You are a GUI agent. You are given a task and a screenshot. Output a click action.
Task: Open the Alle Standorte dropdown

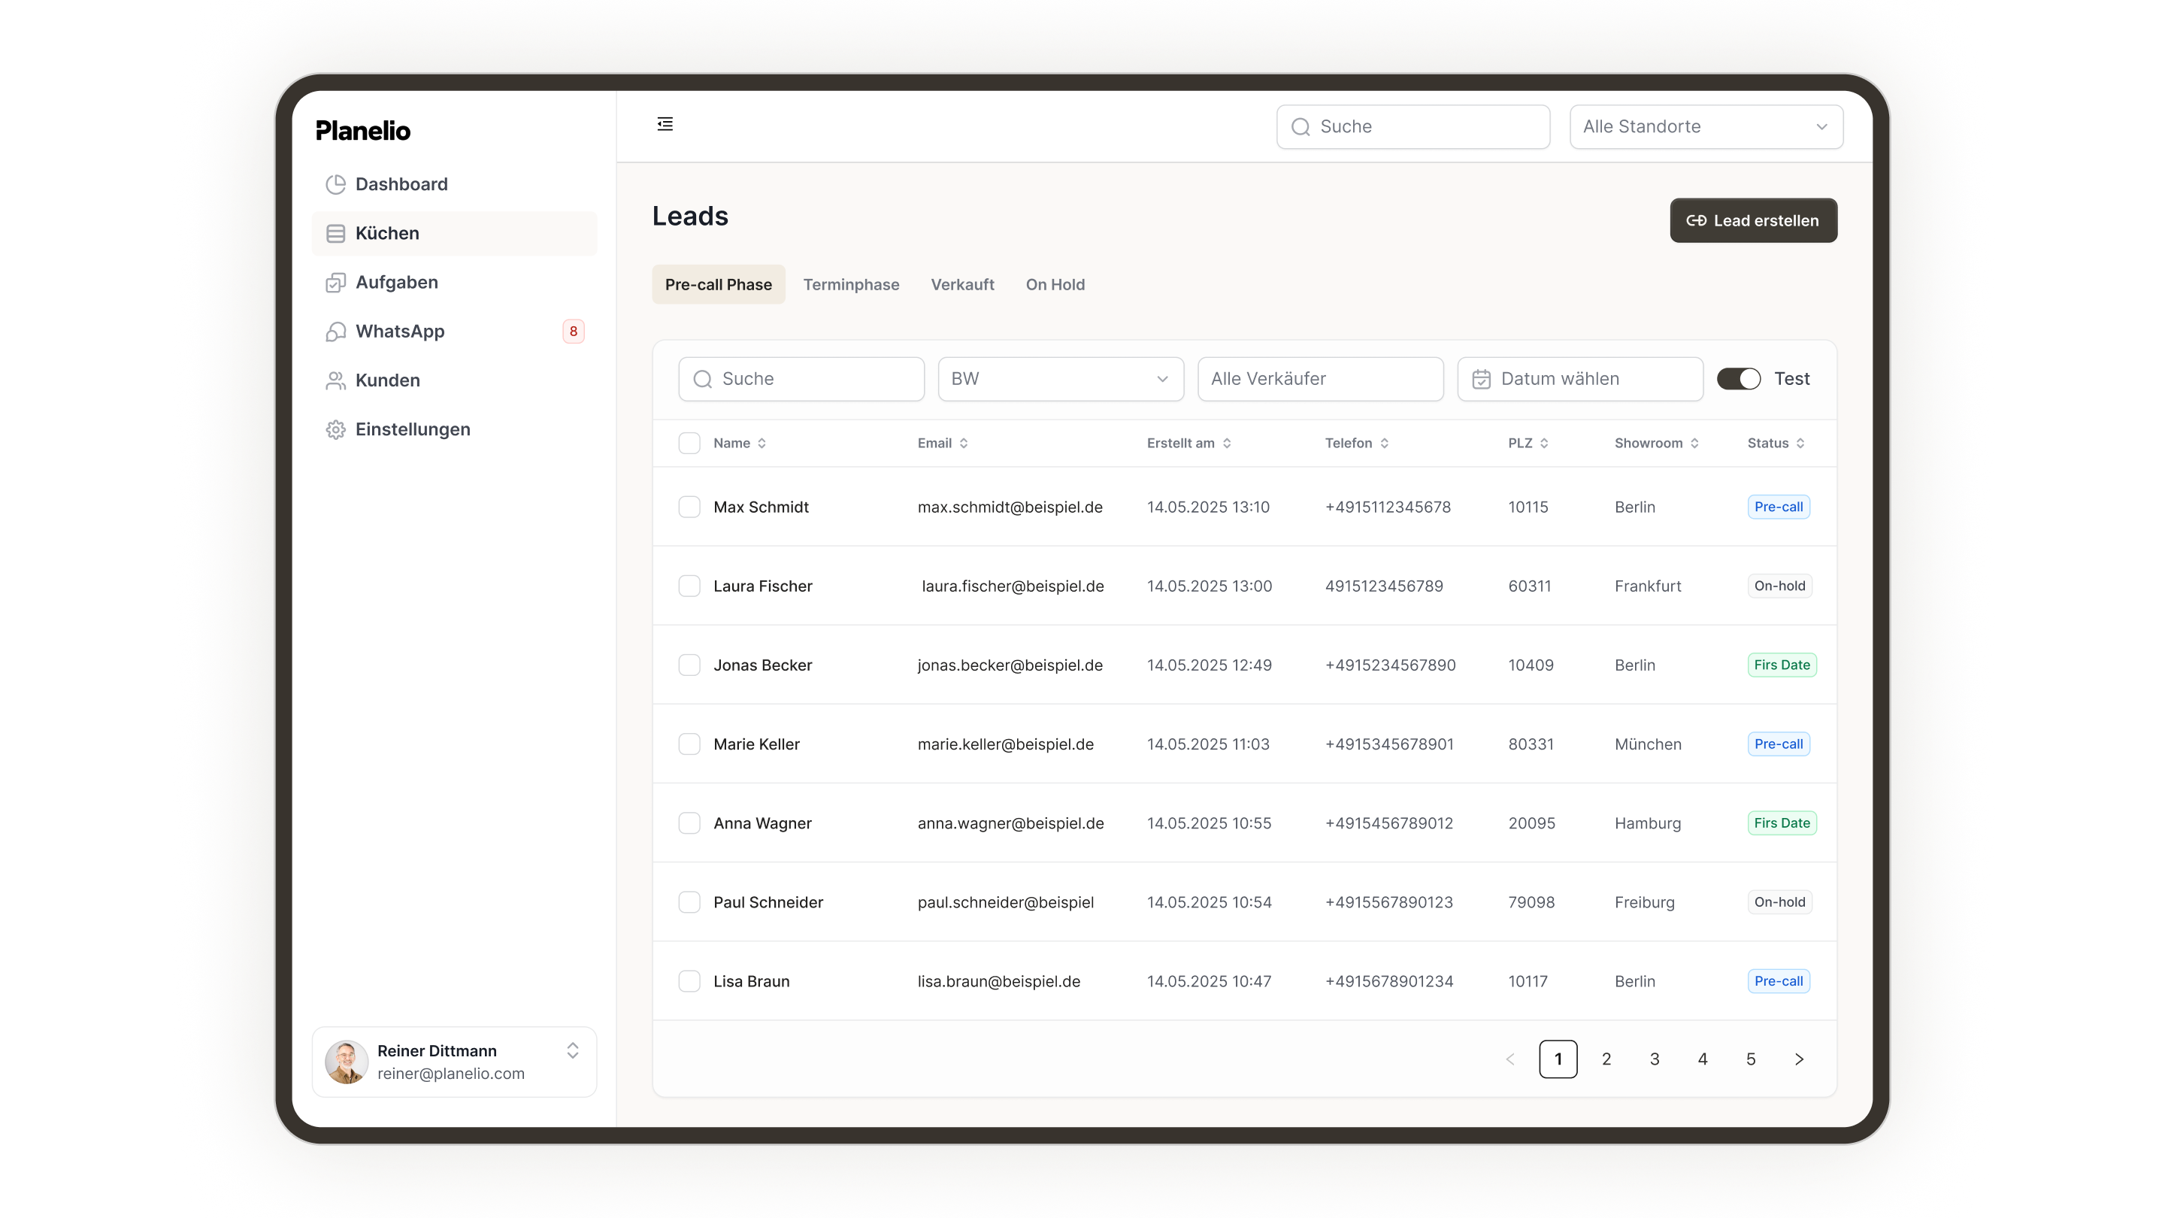tap(1706, 127)
